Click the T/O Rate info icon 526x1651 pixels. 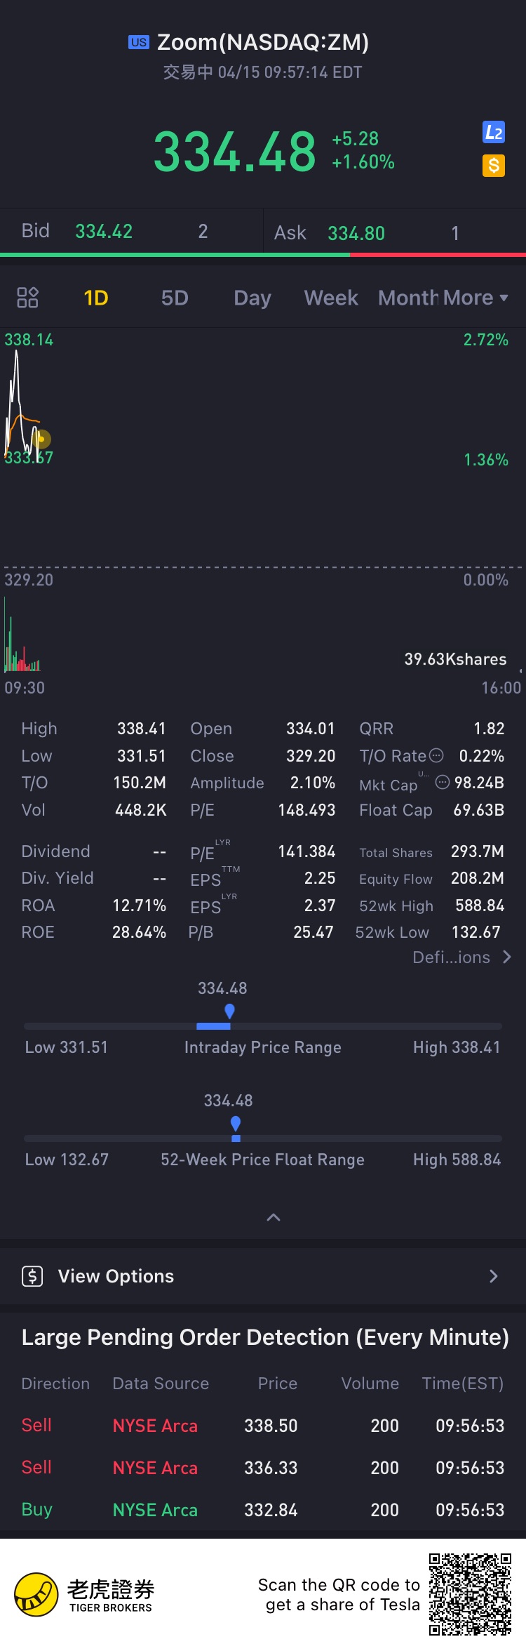pos(436,755)
